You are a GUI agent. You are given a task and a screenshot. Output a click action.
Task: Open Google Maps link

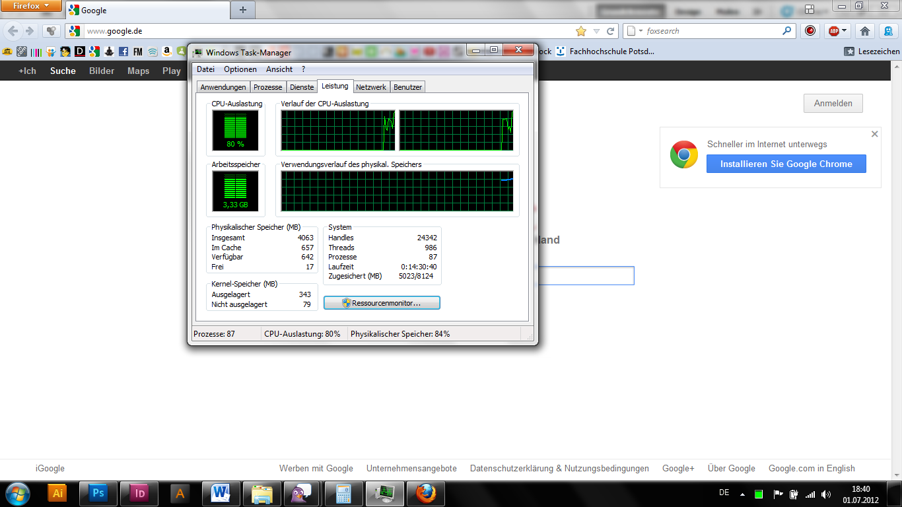pos(138,71)
